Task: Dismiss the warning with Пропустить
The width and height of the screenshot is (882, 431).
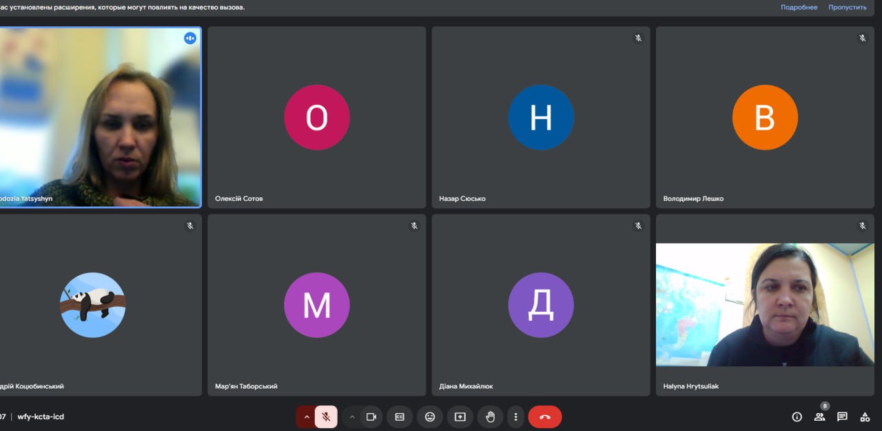Action: [847, 8]
